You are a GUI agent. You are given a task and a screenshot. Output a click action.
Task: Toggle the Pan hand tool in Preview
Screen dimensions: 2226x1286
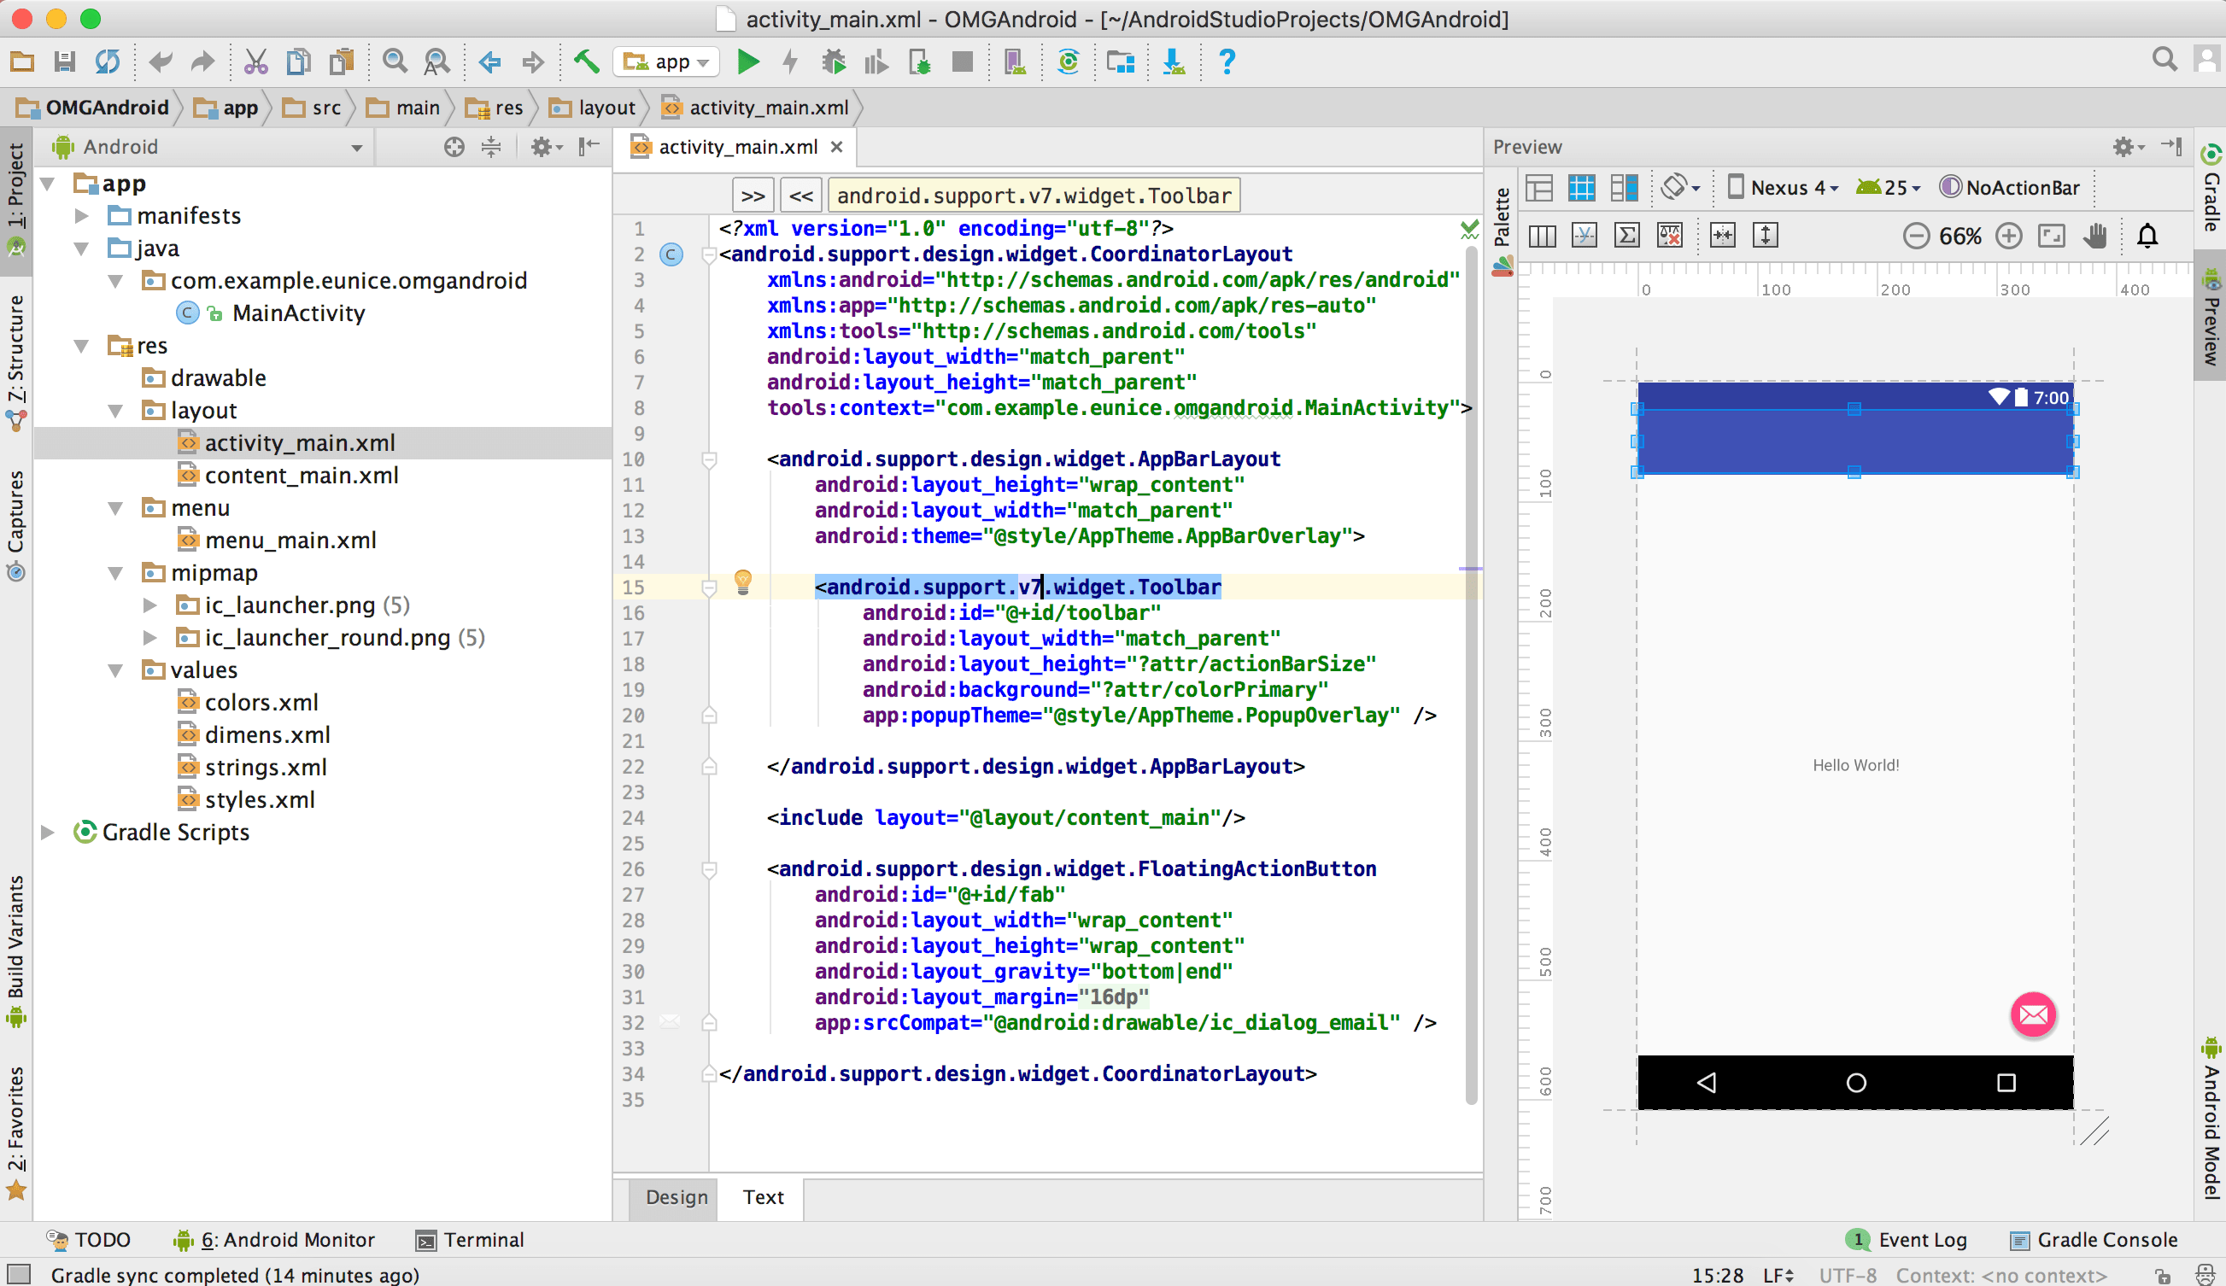[x=2095, y=236]
